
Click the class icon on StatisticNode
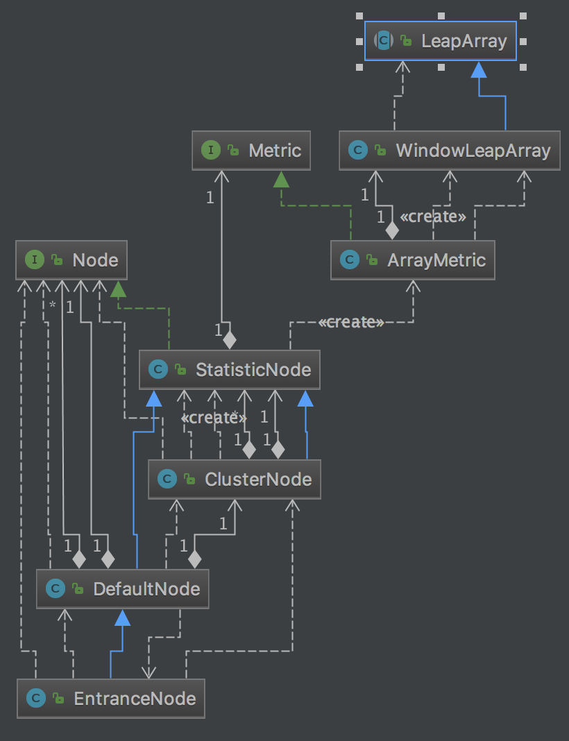[x=158, y=370]
